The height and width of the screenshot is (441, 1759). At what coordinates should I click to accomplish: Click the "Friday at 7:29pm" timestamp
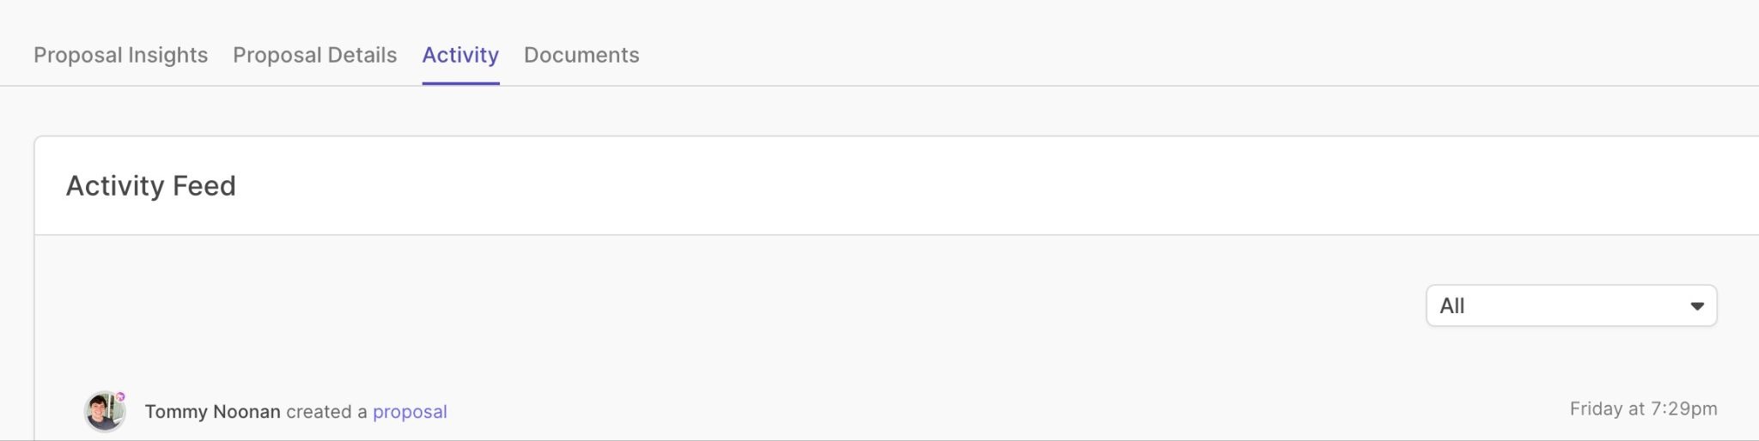coord(1642,409)
